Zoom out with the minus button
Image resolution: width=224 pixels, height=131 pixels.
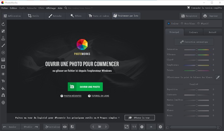pyautogui.click(x=142, y=127)
